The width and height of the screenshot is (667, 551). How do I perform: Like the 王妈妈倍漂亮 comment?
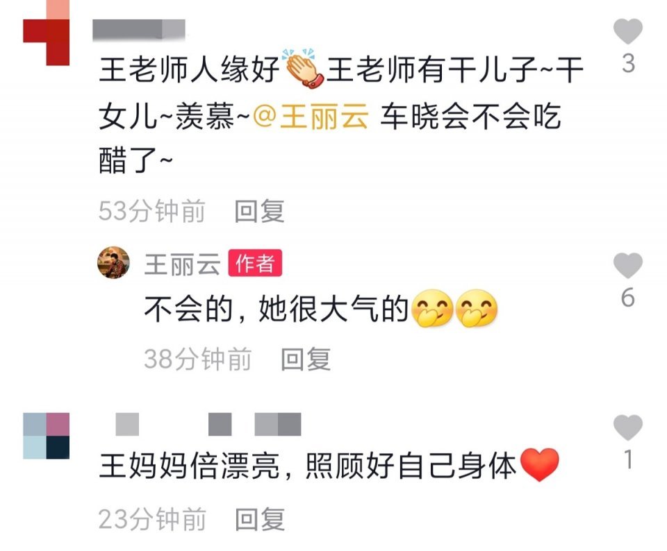(x=628, y=427)
